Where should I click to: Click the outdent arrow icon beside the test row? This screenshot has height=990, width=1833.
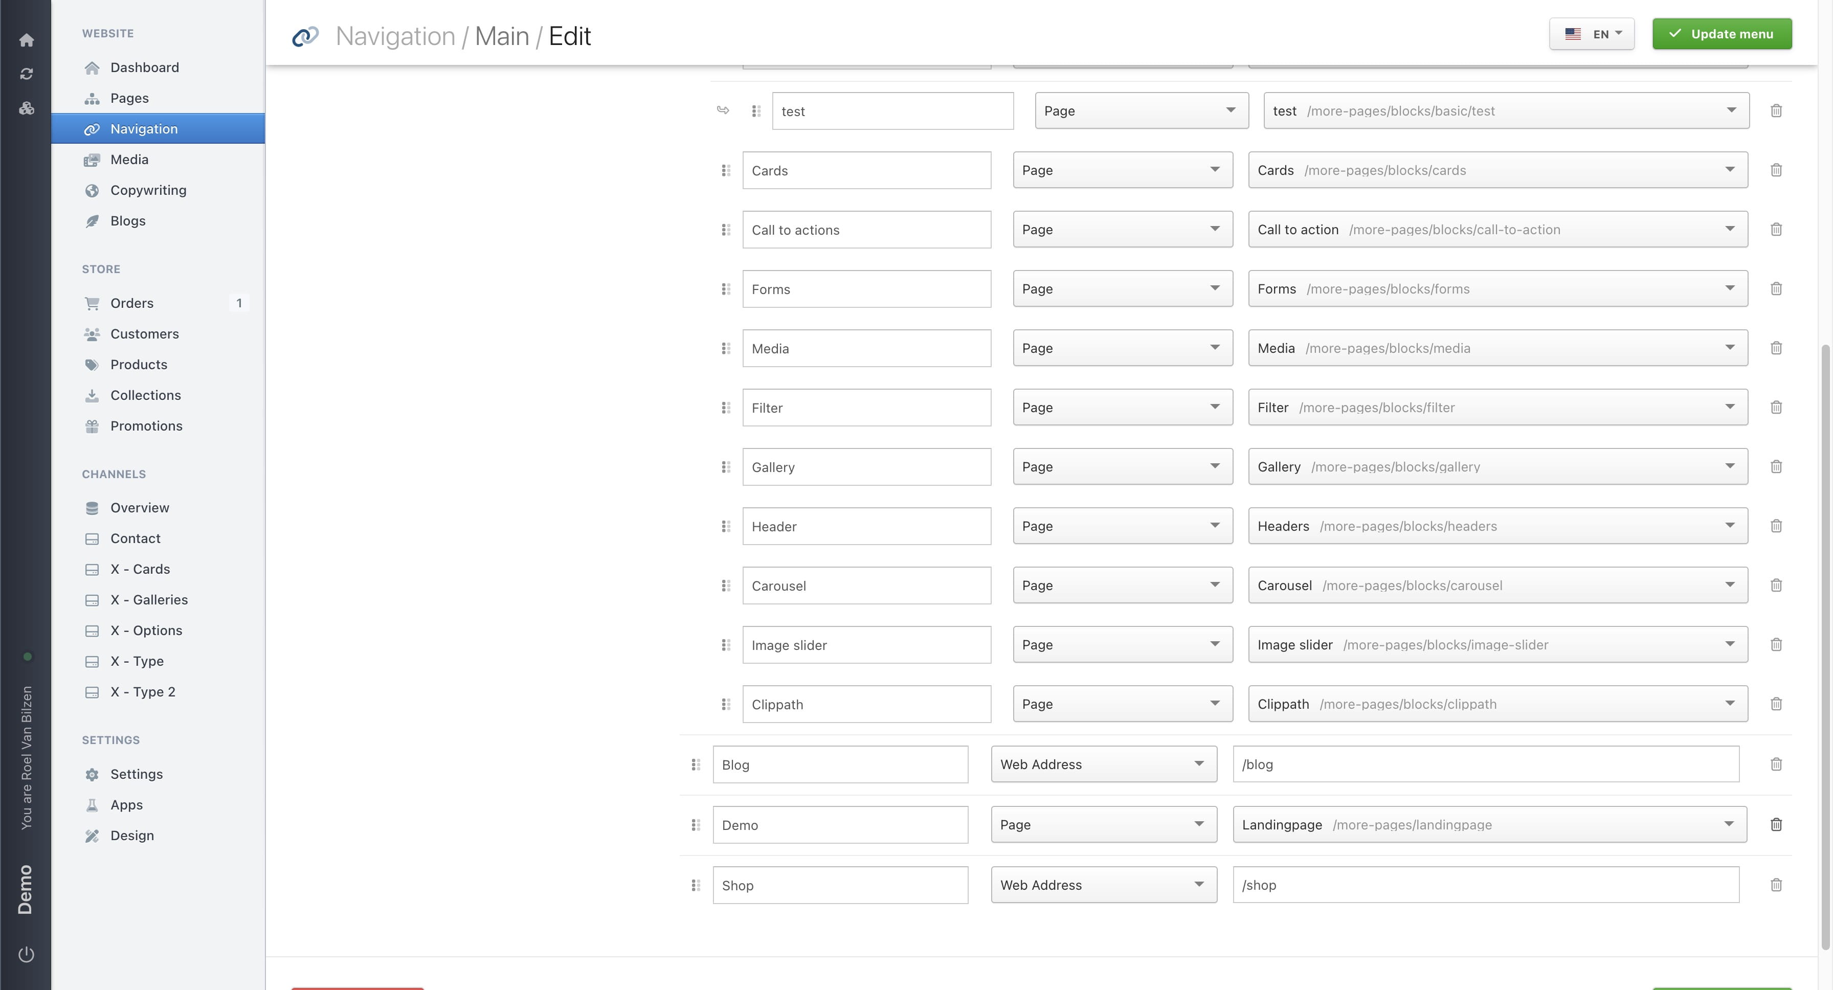tap(723, 110)
